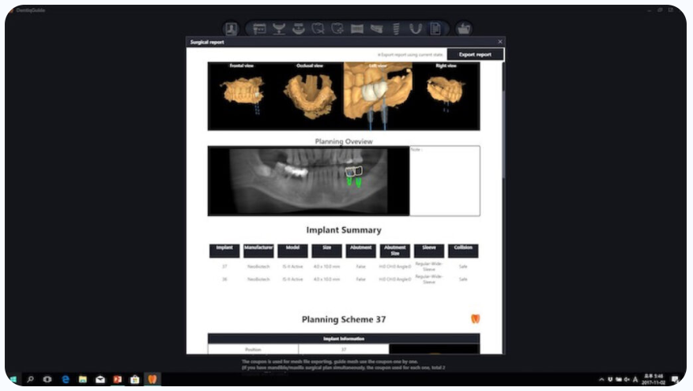Close the Surgical report dialog
This screenshot has width=693, height=391.
pos(499,42)
